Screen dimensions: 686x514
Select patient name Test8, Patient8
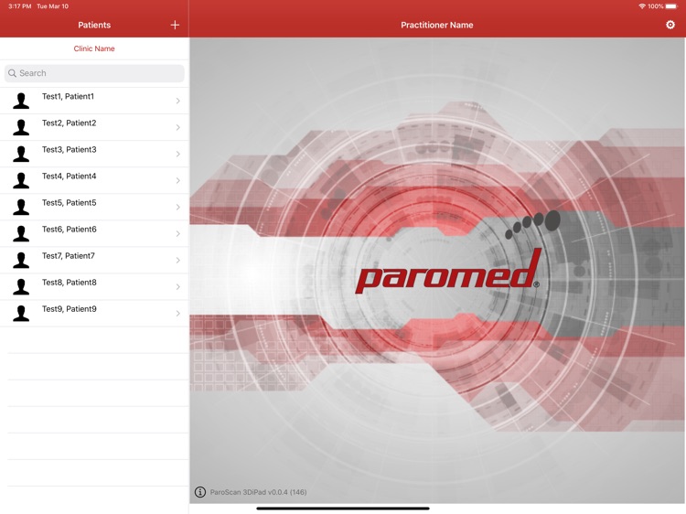pyautogui.click(x=69, y=283)
